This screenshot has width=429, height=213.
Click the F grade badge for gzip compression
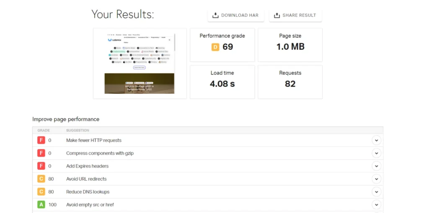click(x=41, y=153)
